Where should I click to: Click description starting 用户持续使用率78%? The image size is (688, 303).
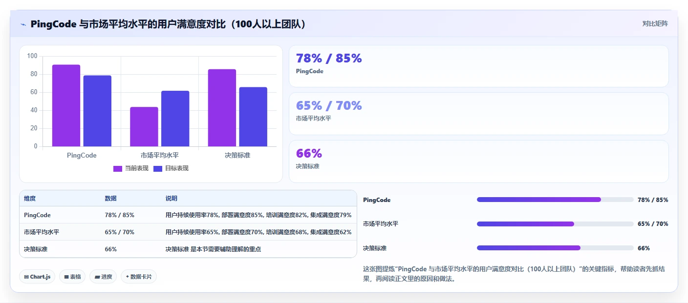(x=258, y=215)
